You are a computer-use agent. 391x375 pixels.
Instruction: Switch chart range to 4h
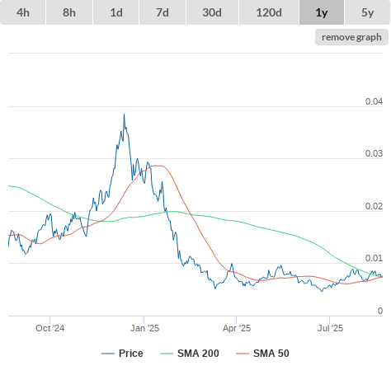(23, 12)
